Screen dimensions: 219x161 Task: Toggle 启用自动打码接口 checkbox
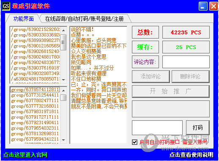[x=134, y=142]
